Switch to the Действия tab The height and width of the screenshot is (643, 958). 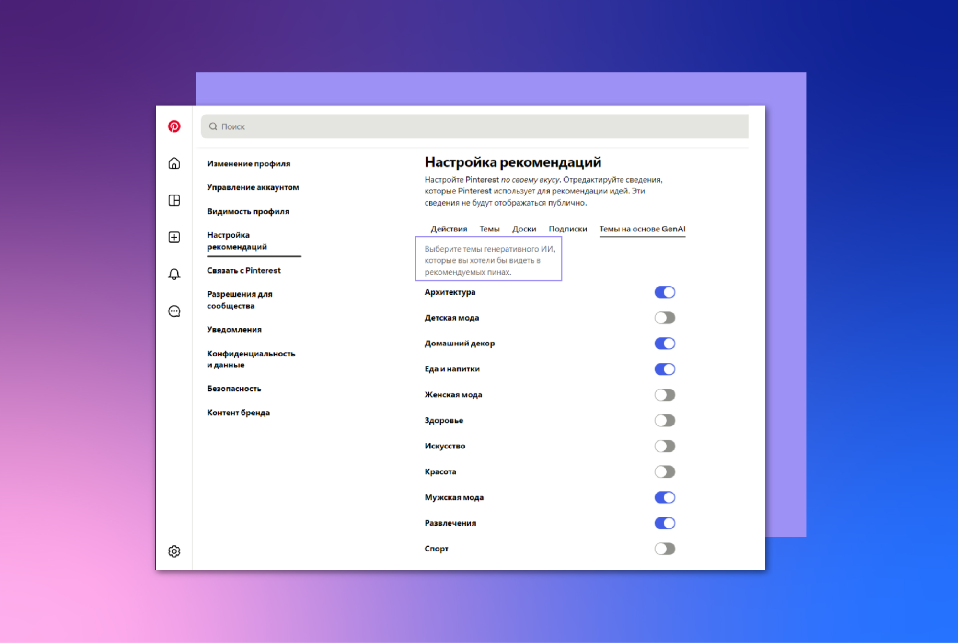448,229
